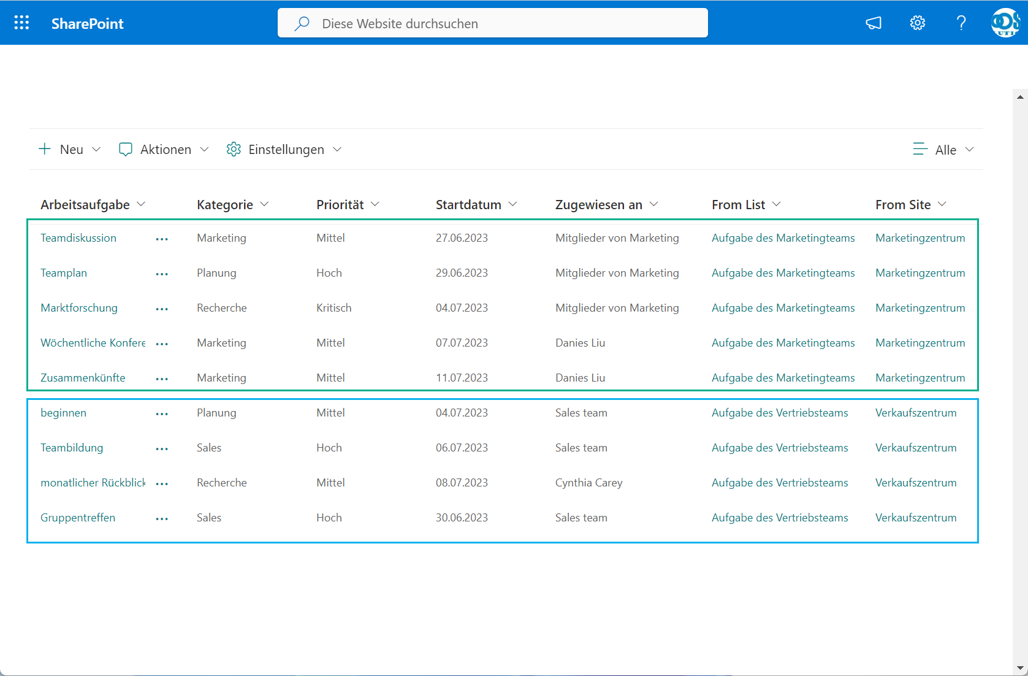
Task: Click the date 11.07.2023
Action: pyautogui.click(x=462, y=378)
